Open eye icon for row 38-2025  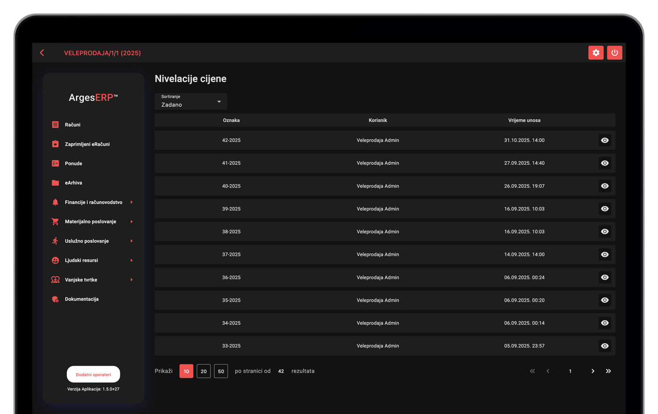[x=605, y=232]
